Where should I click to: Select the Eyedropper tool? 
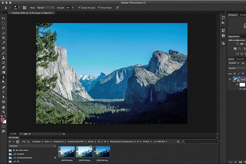[3, 43]
